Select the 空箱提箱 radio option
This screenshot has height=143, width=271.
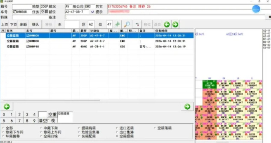(x=125, y=136)
